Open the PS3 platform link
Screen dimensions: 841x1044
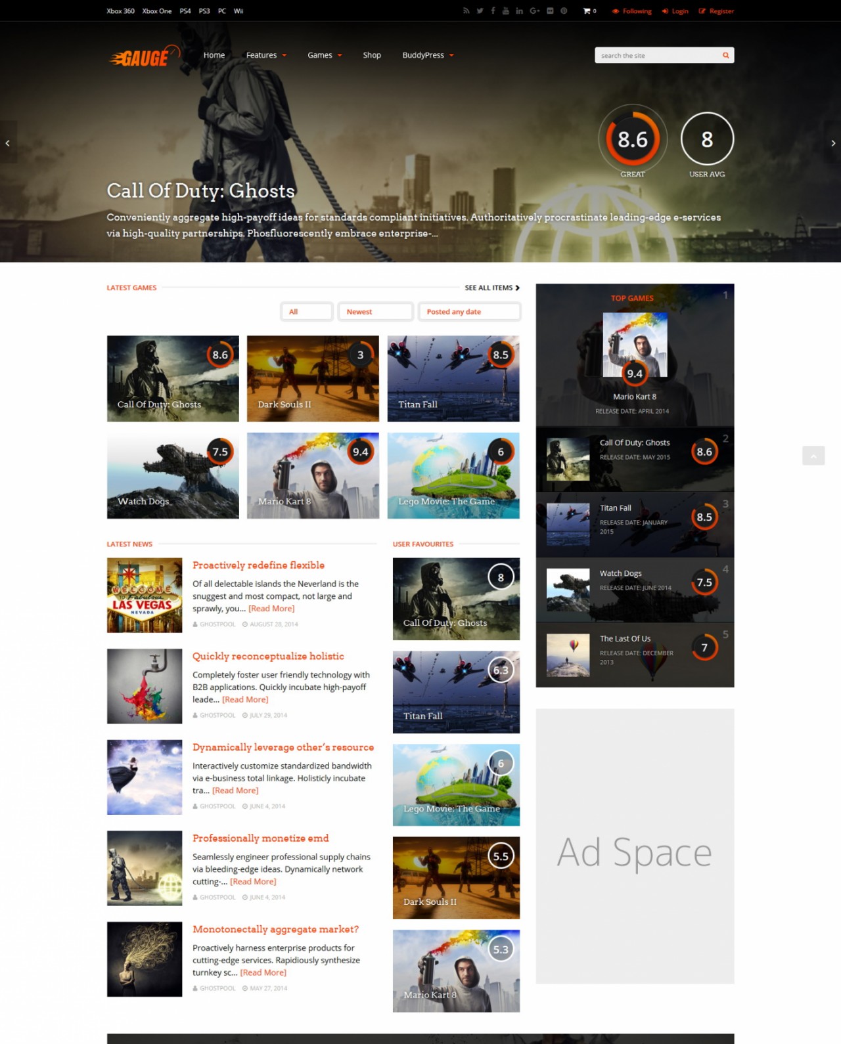[x=204, y=11]
